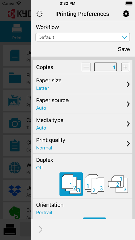Tap the folder icon in background list
Screen dimensions: 135x240
coord(15,78)
